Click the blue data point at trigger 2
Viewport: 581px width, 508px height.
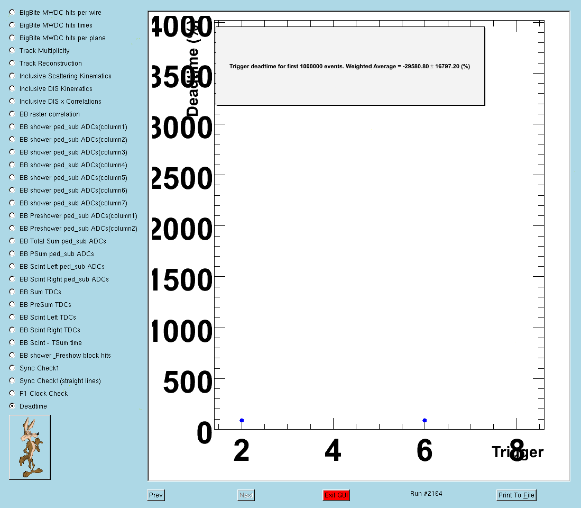(242, 420)
